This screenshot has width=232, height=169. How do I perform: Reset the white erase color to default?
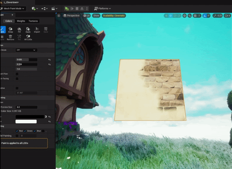pos(49,121)
